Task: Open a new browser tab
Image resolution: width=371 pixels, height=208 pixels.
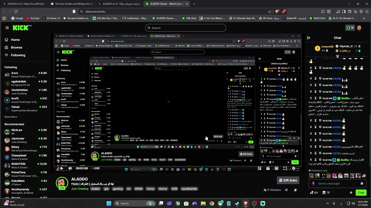Action: 194,4
